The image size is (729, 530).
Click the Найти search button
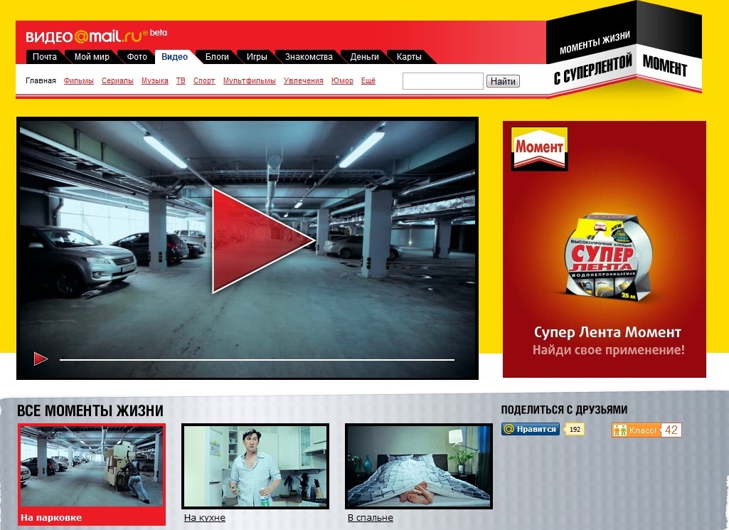pyautogui.click(x=503, y=81)
